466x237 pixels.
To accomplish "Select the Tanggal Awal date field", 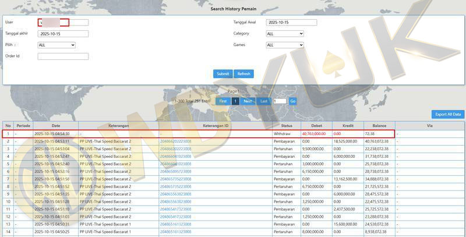I will tap(291, 23).
